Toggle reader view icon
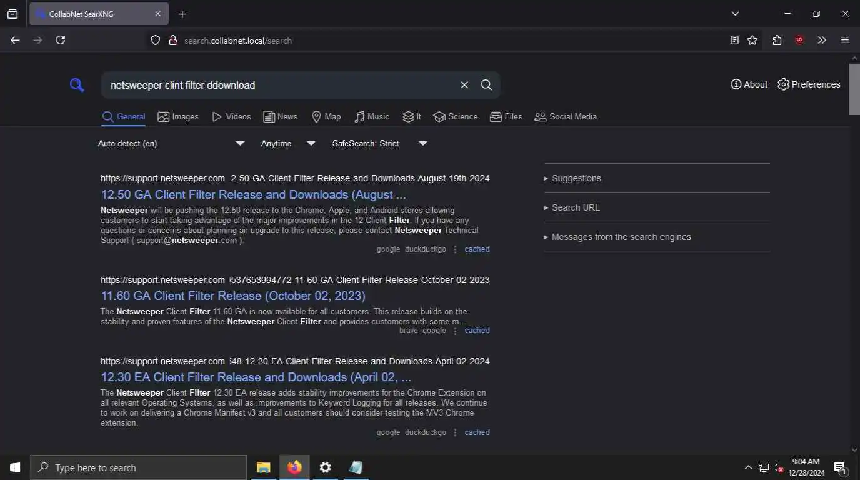The height and width of the screenshot is (480, 860). [734, 40]
